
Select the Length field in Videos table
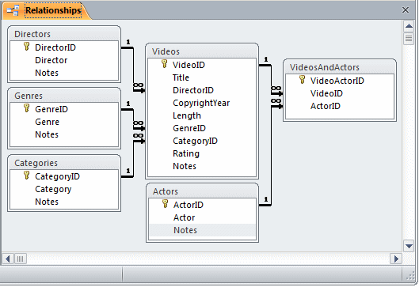(x=202, y=115)
